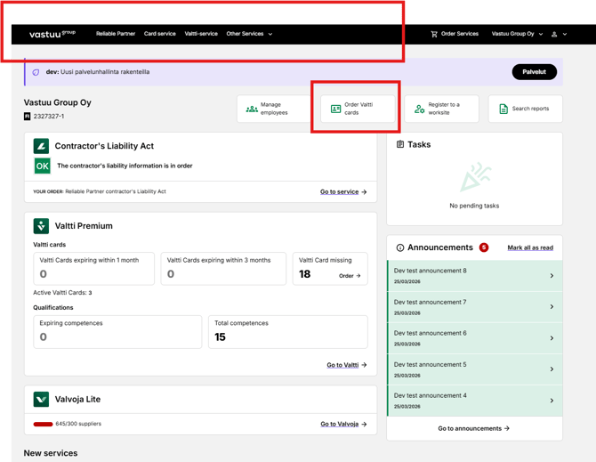Open Manage employees shortcut

point(274,109)
